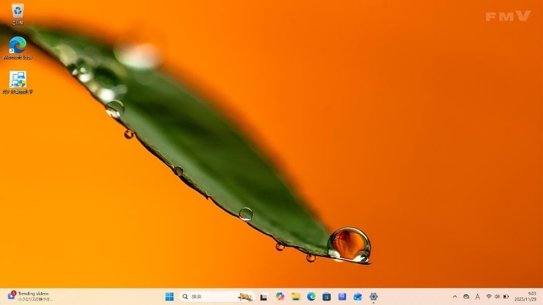Open Wi-Fi quick settings from the tray

click(x=489, y=296)
